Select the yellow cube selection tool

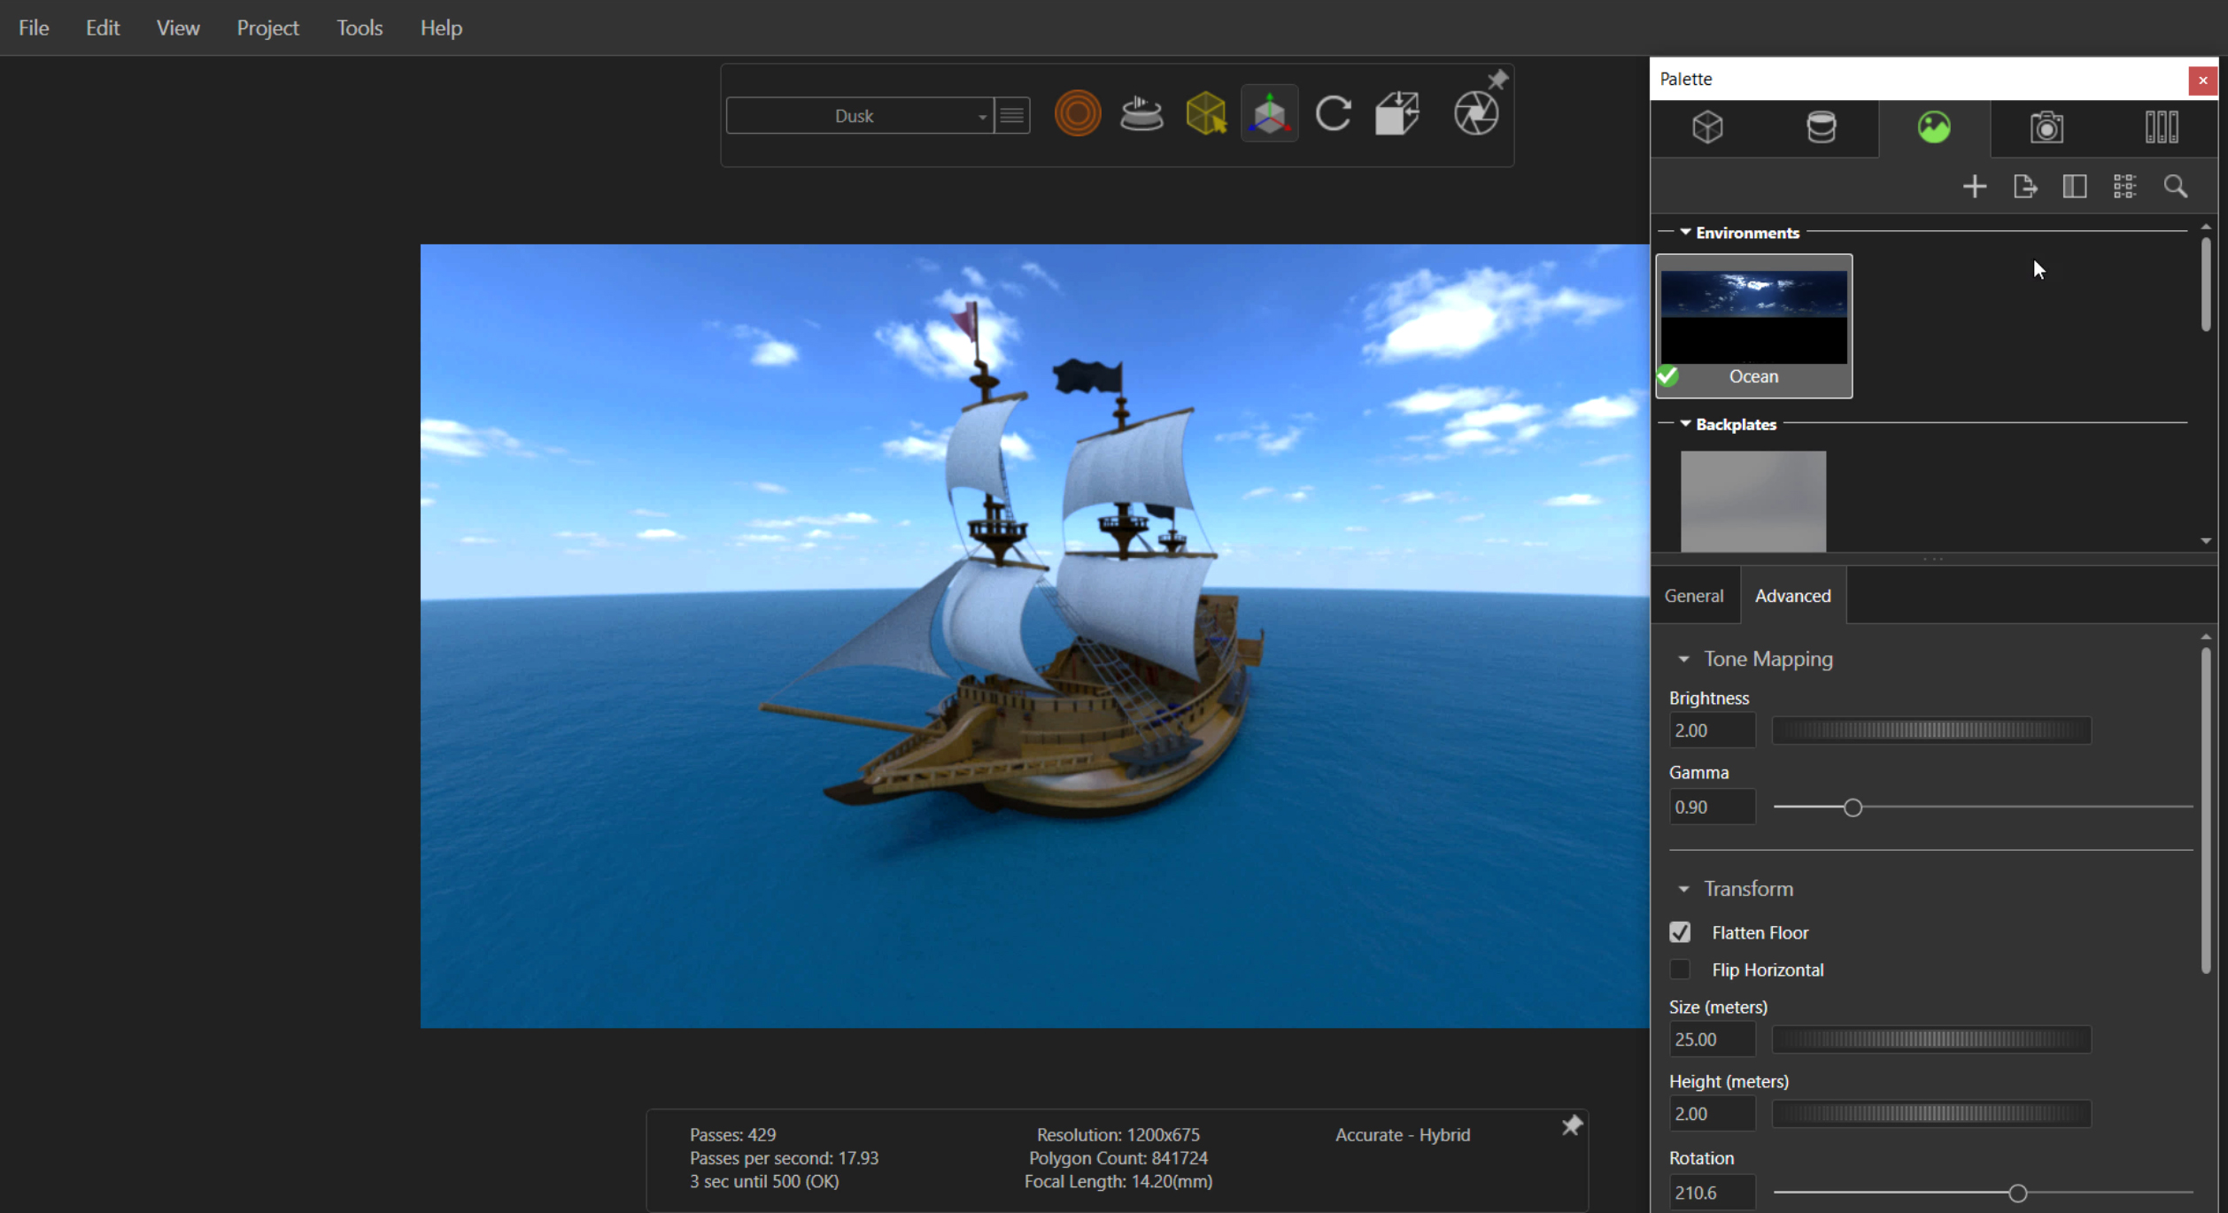(x=1205, y=114)
